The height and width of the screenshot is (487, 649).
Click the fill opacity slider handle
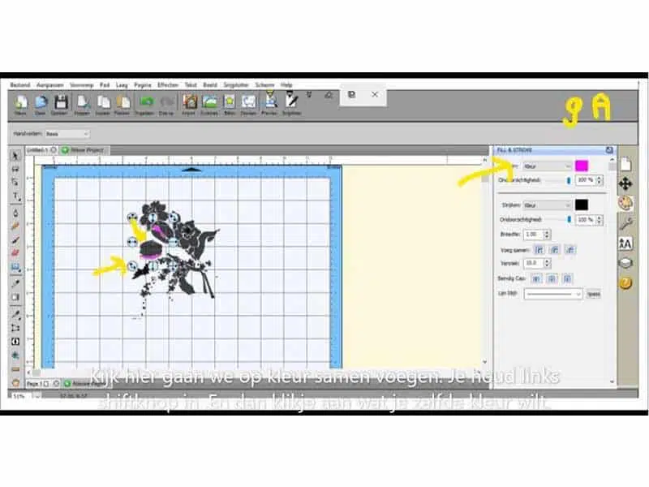569,180
